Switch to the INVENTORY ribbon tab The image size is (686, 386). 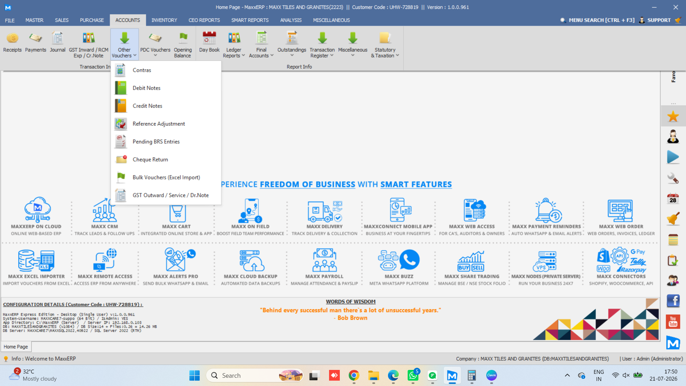[x=164, y=20]
